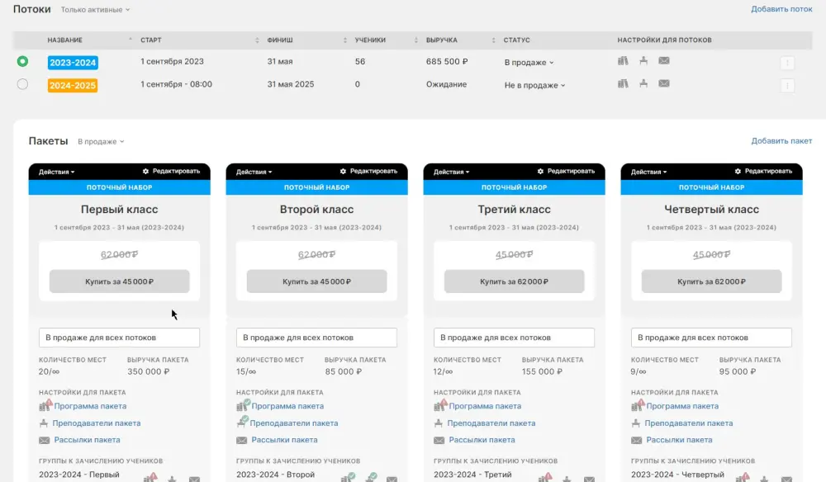This screenshot has height=482, width=826.
Task: Click 'Добавить поток' link
Action: point(781,9)
